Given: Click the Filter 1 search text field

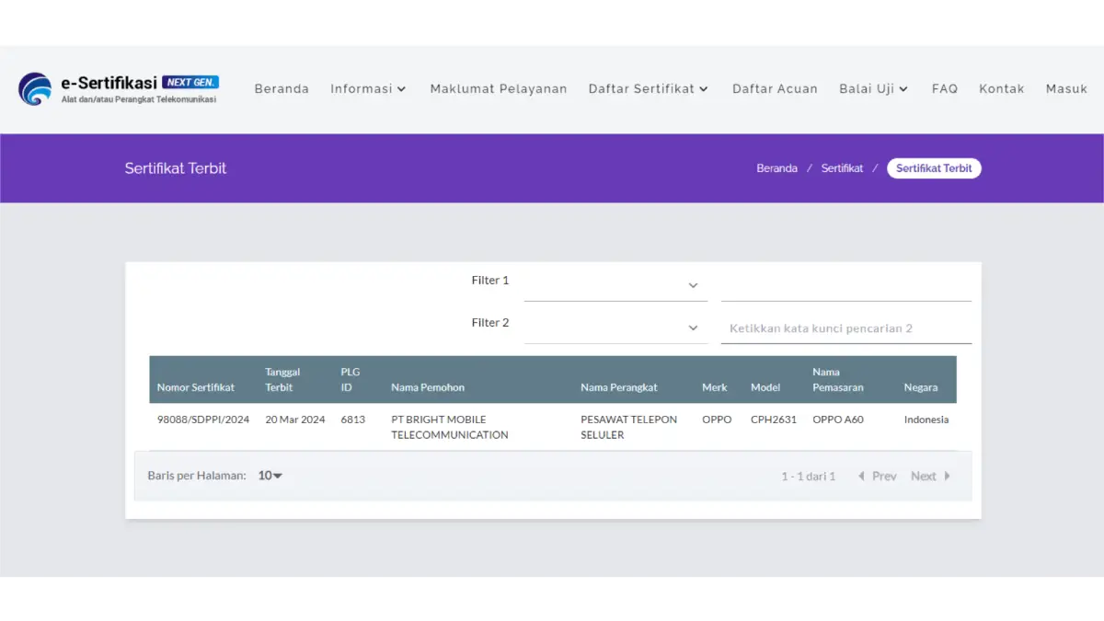Looking at the screenshot, I should tap(845, 285).
